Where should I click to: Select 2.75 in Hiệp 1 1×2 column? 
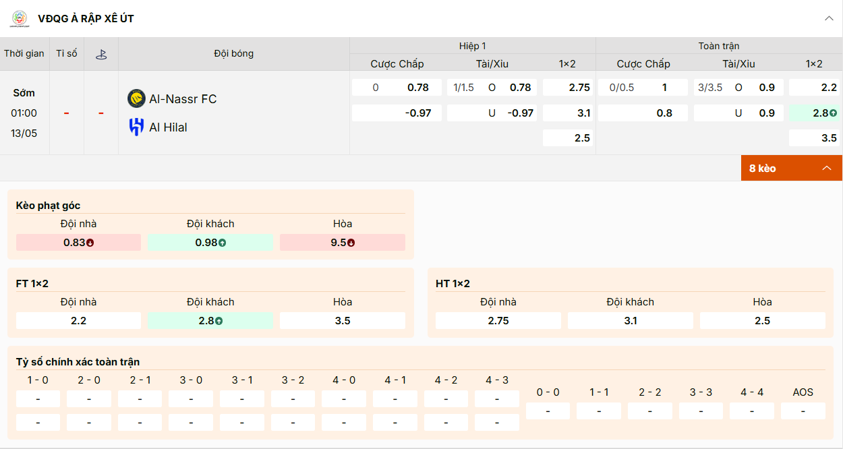pyautogui.click(x=568, y=88)
